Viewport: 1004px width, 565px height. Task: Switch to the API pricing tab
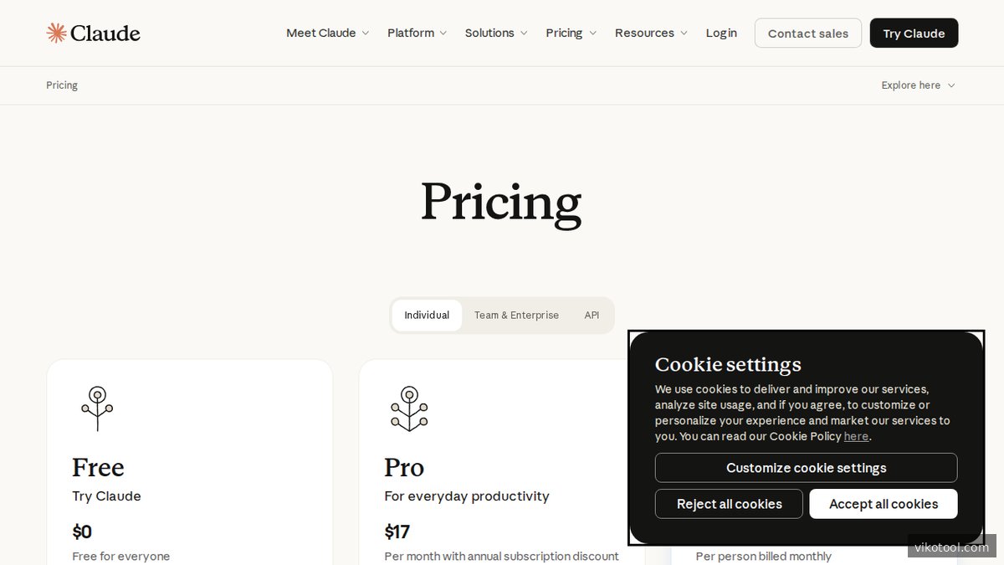pyautogui.click(x=592, y=316)
